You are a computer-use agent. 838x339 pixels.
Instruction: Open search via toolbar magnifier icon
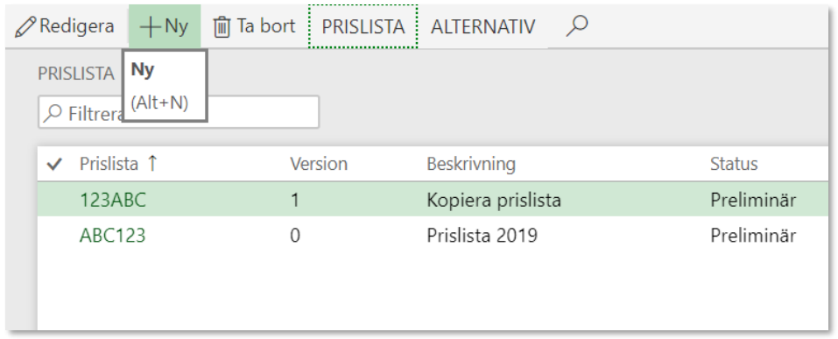(x=577, y=25)
